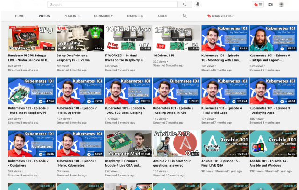Click title Kubernetes 101 - Episode 8

pyautogui.click(x=28, y=110)
